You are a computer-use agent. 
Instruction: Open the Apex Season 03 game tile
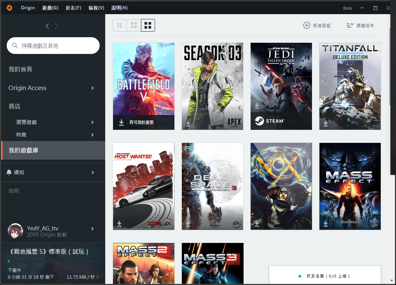[x=212, y=86]
